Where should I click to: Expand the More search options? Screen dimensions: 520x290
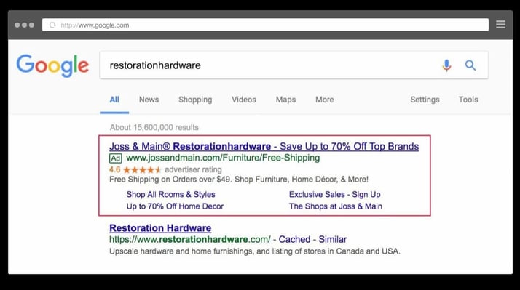[x=325, y=100]
